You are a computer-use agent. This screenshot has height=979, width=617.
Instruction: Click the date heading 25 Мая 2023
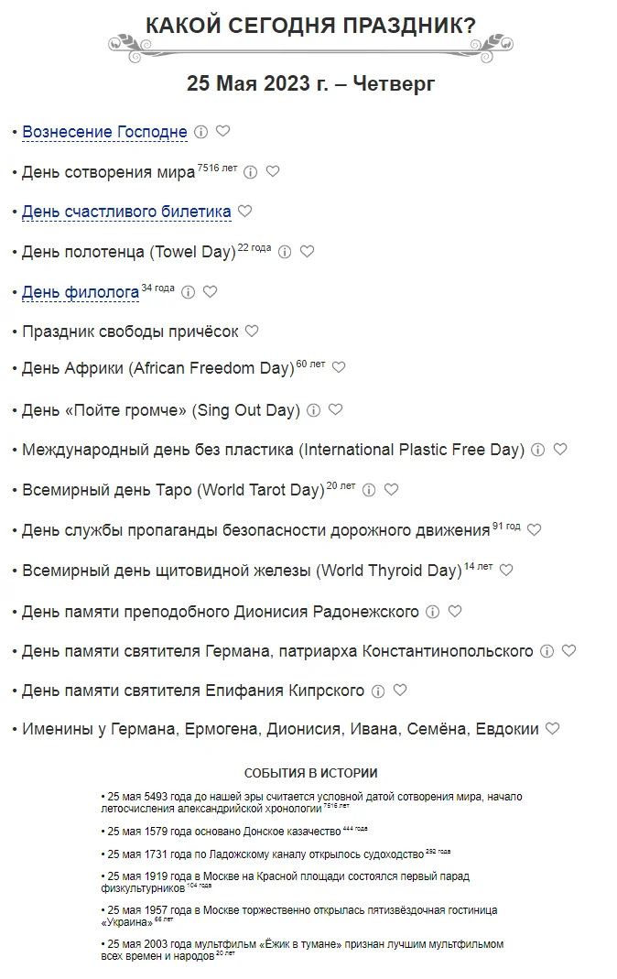click(310, 84)
